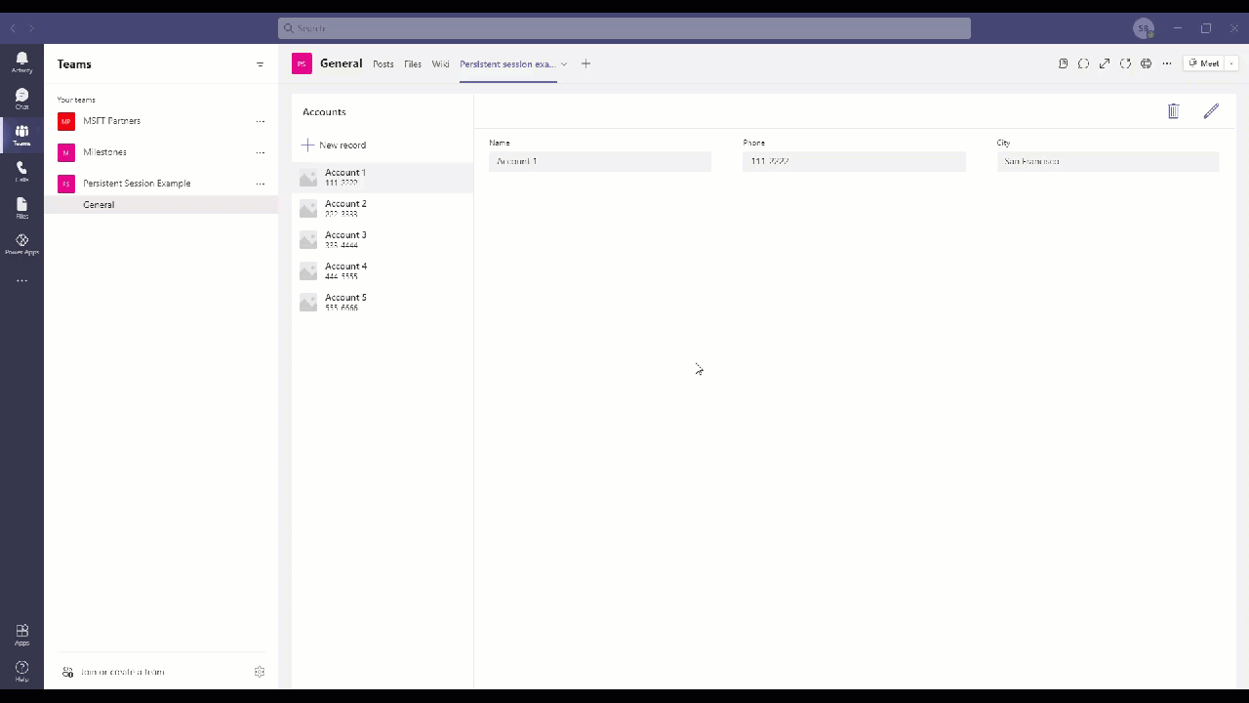Filter the Teams list
1249x703 pixels.
point(260,64)
